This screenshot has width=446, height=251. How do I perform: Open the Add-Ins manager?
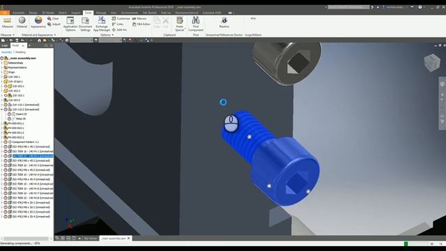click(119, 29)
